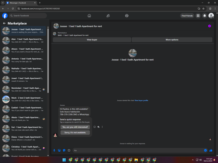Open the Alan conversation in list

tap(24, 40)
